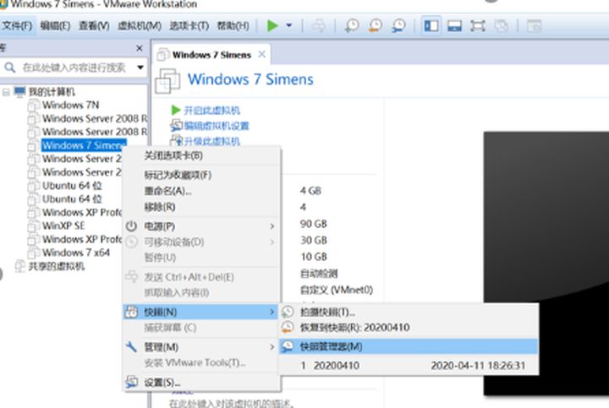Click the 90 GB hard disk value

coord(314,224)
